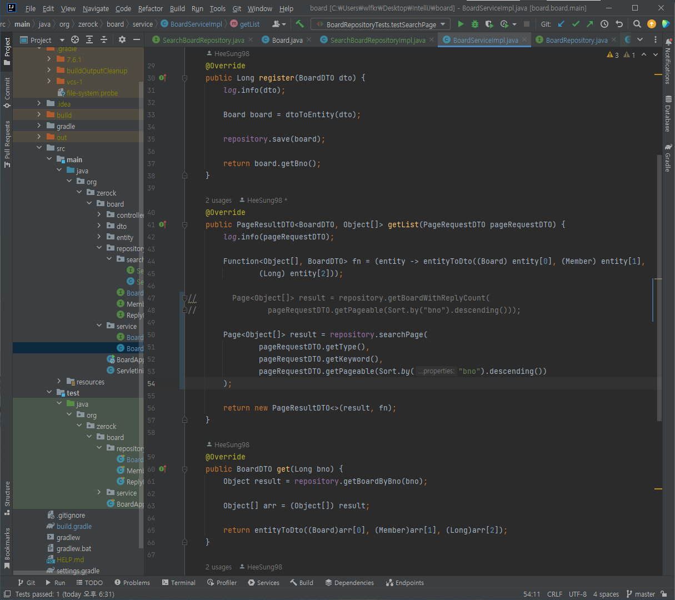Expand the buildOutputCleanup folder
The image size is (675, 600).
pos(49,71)
